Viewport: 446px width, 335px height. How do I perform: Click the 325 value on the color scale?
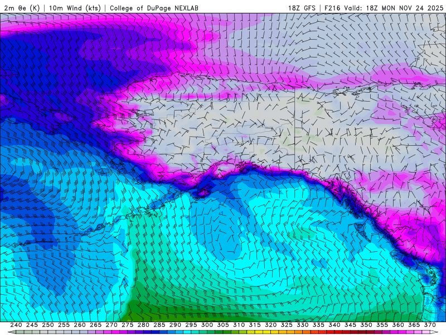(x=287, y=325)
